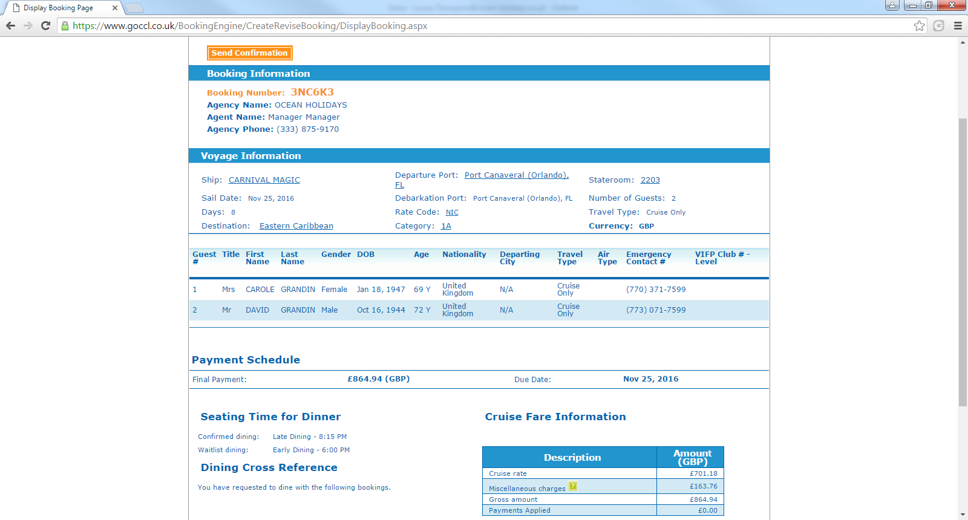968x520 pixels.
Task: Click waitlist dining Early Dining - 6:00 PM
Action: (311, 450)
